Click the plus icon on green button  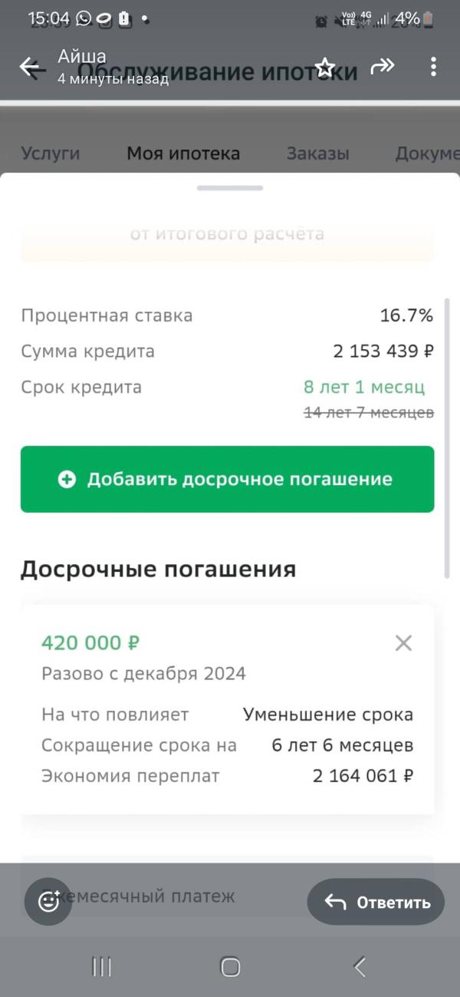(67, 479)
